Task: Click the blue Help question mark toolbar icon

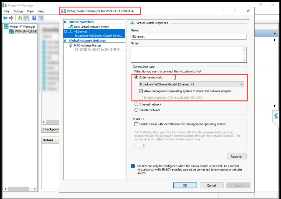Action: point(34,18)
